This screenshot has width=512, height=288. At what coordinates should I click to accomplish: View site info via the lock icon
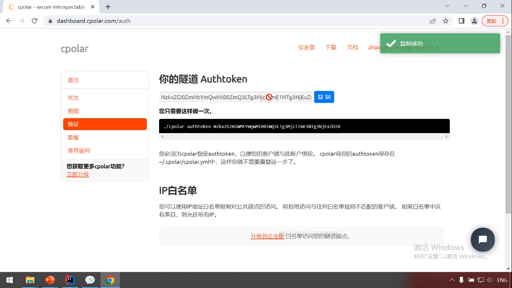50,21
